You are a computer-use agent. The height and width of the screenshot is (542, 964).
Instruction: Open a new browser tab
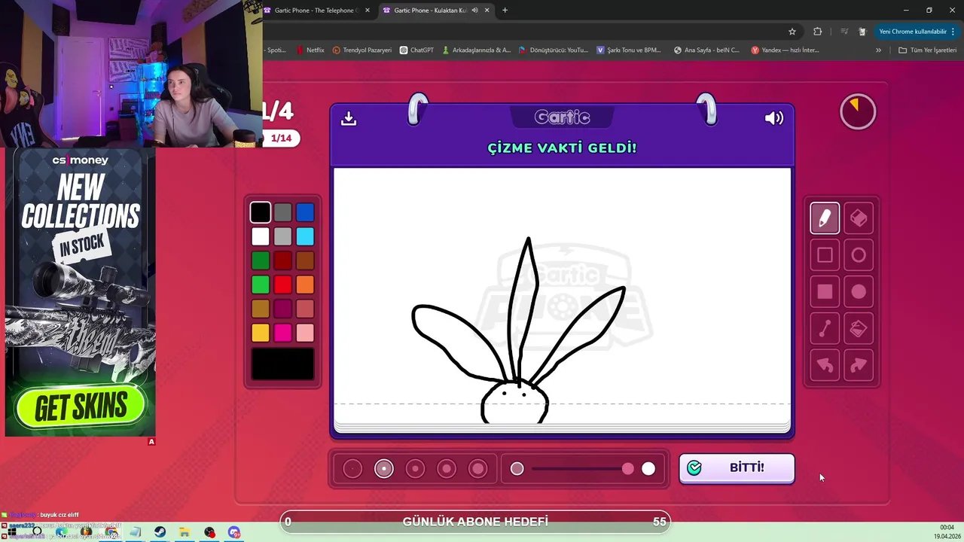(x=505, y=11)
